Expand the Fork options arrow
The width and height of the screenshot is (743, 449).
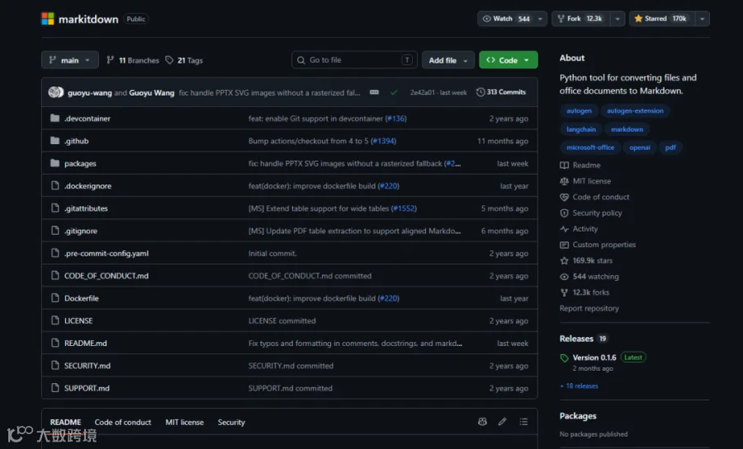[618, 19]
